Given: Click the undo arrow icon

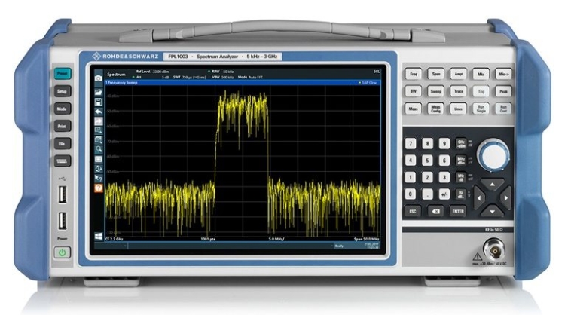Looking at the screenshot, I should pos(97,111).
